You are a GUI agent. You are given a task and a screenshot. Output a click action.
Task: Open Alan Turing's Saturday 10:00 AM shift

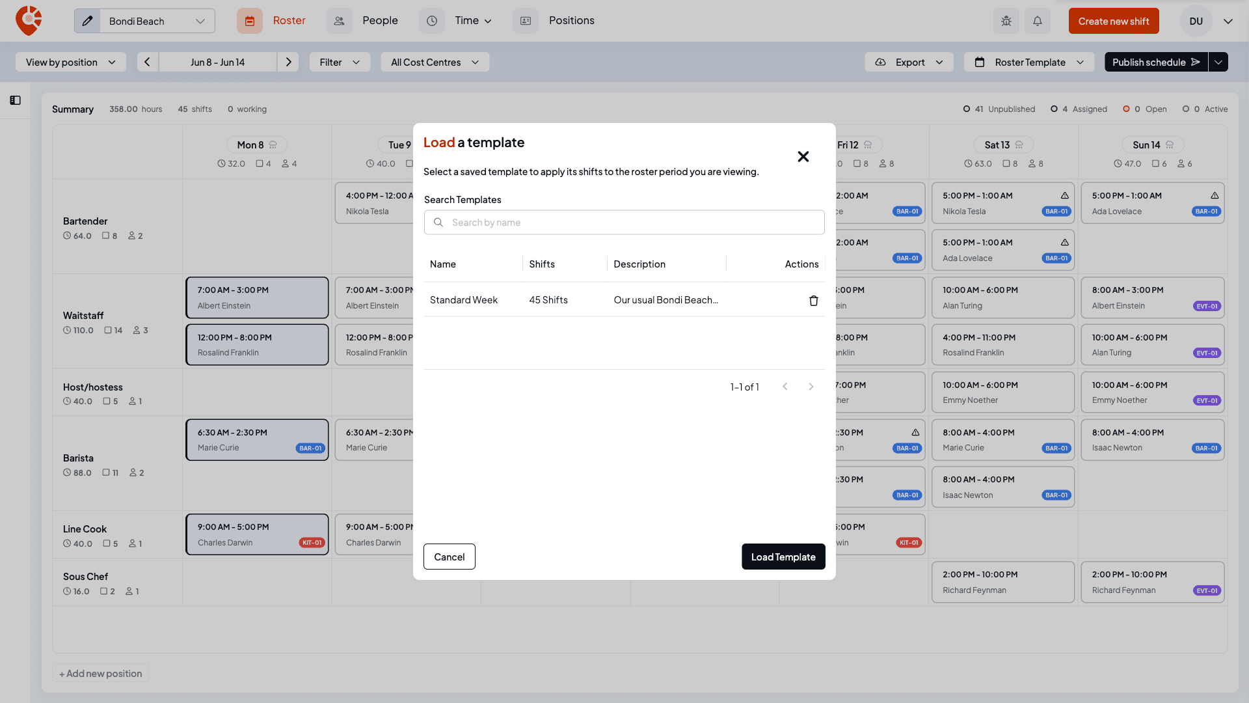tap(1002, 297)
